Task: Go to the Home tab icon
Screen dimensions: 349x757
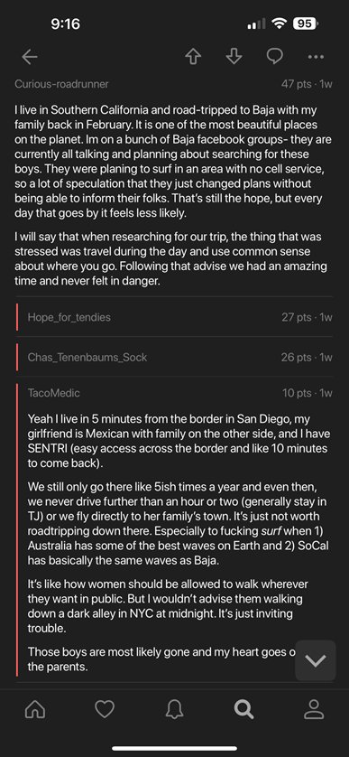Action: tap(34, 709)
